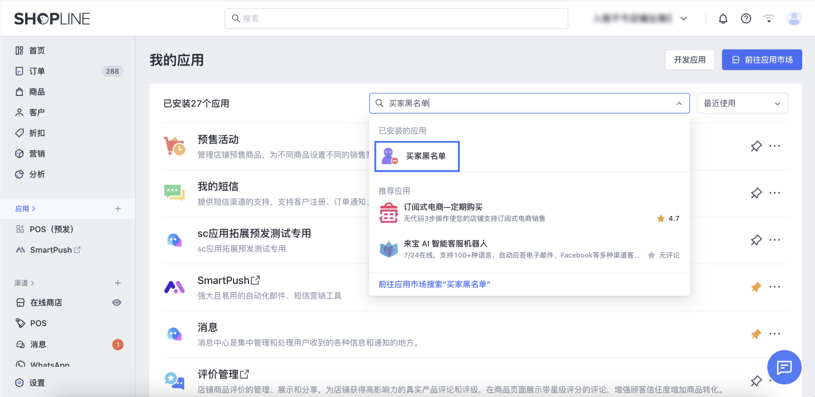Follow 前往应用市场搜索"买家黑名单" link
Viewport: 815px width, 397px height.
[x=434, y=284]
